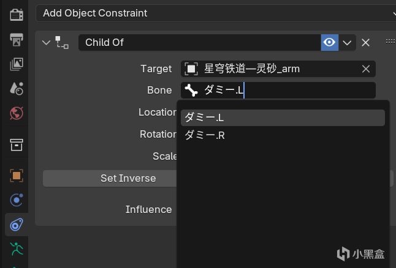This screenshot has width=396, height=268.
Task: Choose ダミー.L from bone list
Action: coord(282,117)
